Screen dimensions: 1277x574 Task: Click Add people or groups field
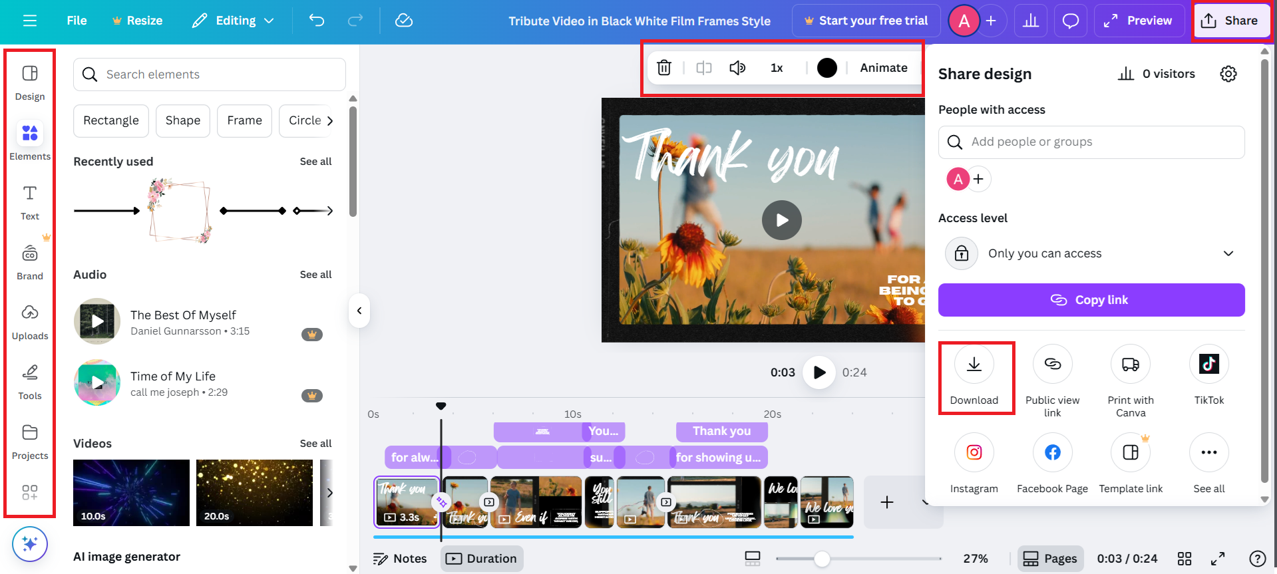1091,142
